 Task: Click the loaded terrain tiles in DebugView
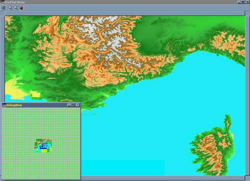43,145
